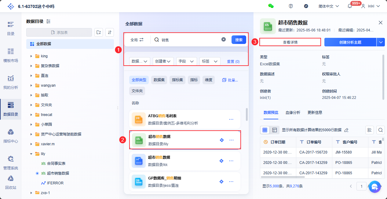Switch to the 血缘分析 tab
The image size is (387, 199).
(293, 112)
